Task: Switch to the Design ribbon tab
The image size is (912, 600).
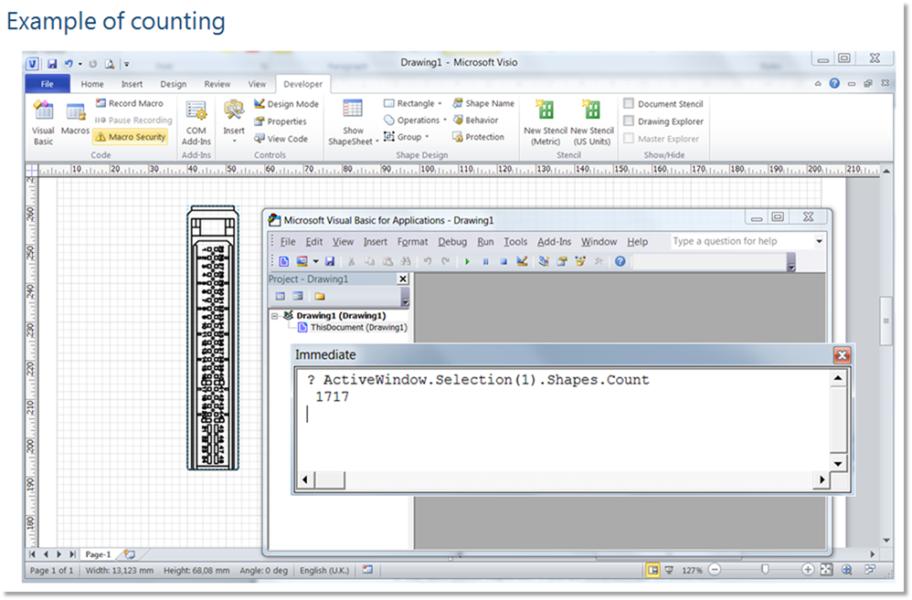Action: point(174,84)
